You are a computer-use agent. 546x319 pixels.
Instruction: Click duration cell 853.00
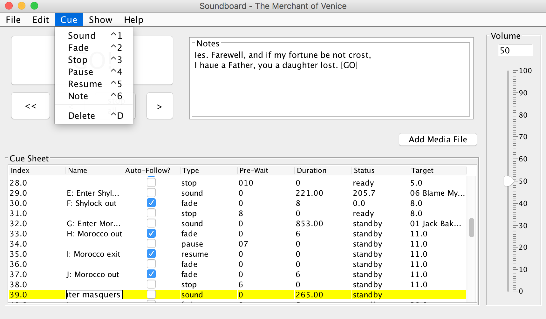[x=323, y=223]
